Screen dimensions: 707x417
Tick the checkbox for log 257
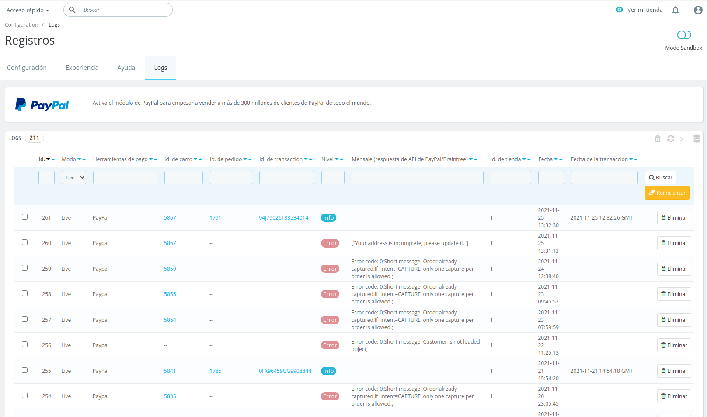tap(25, 319)
